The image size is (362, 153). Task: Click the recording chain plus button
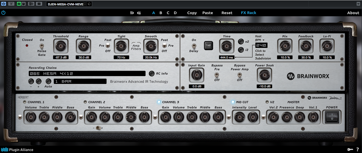click(39, 81)
